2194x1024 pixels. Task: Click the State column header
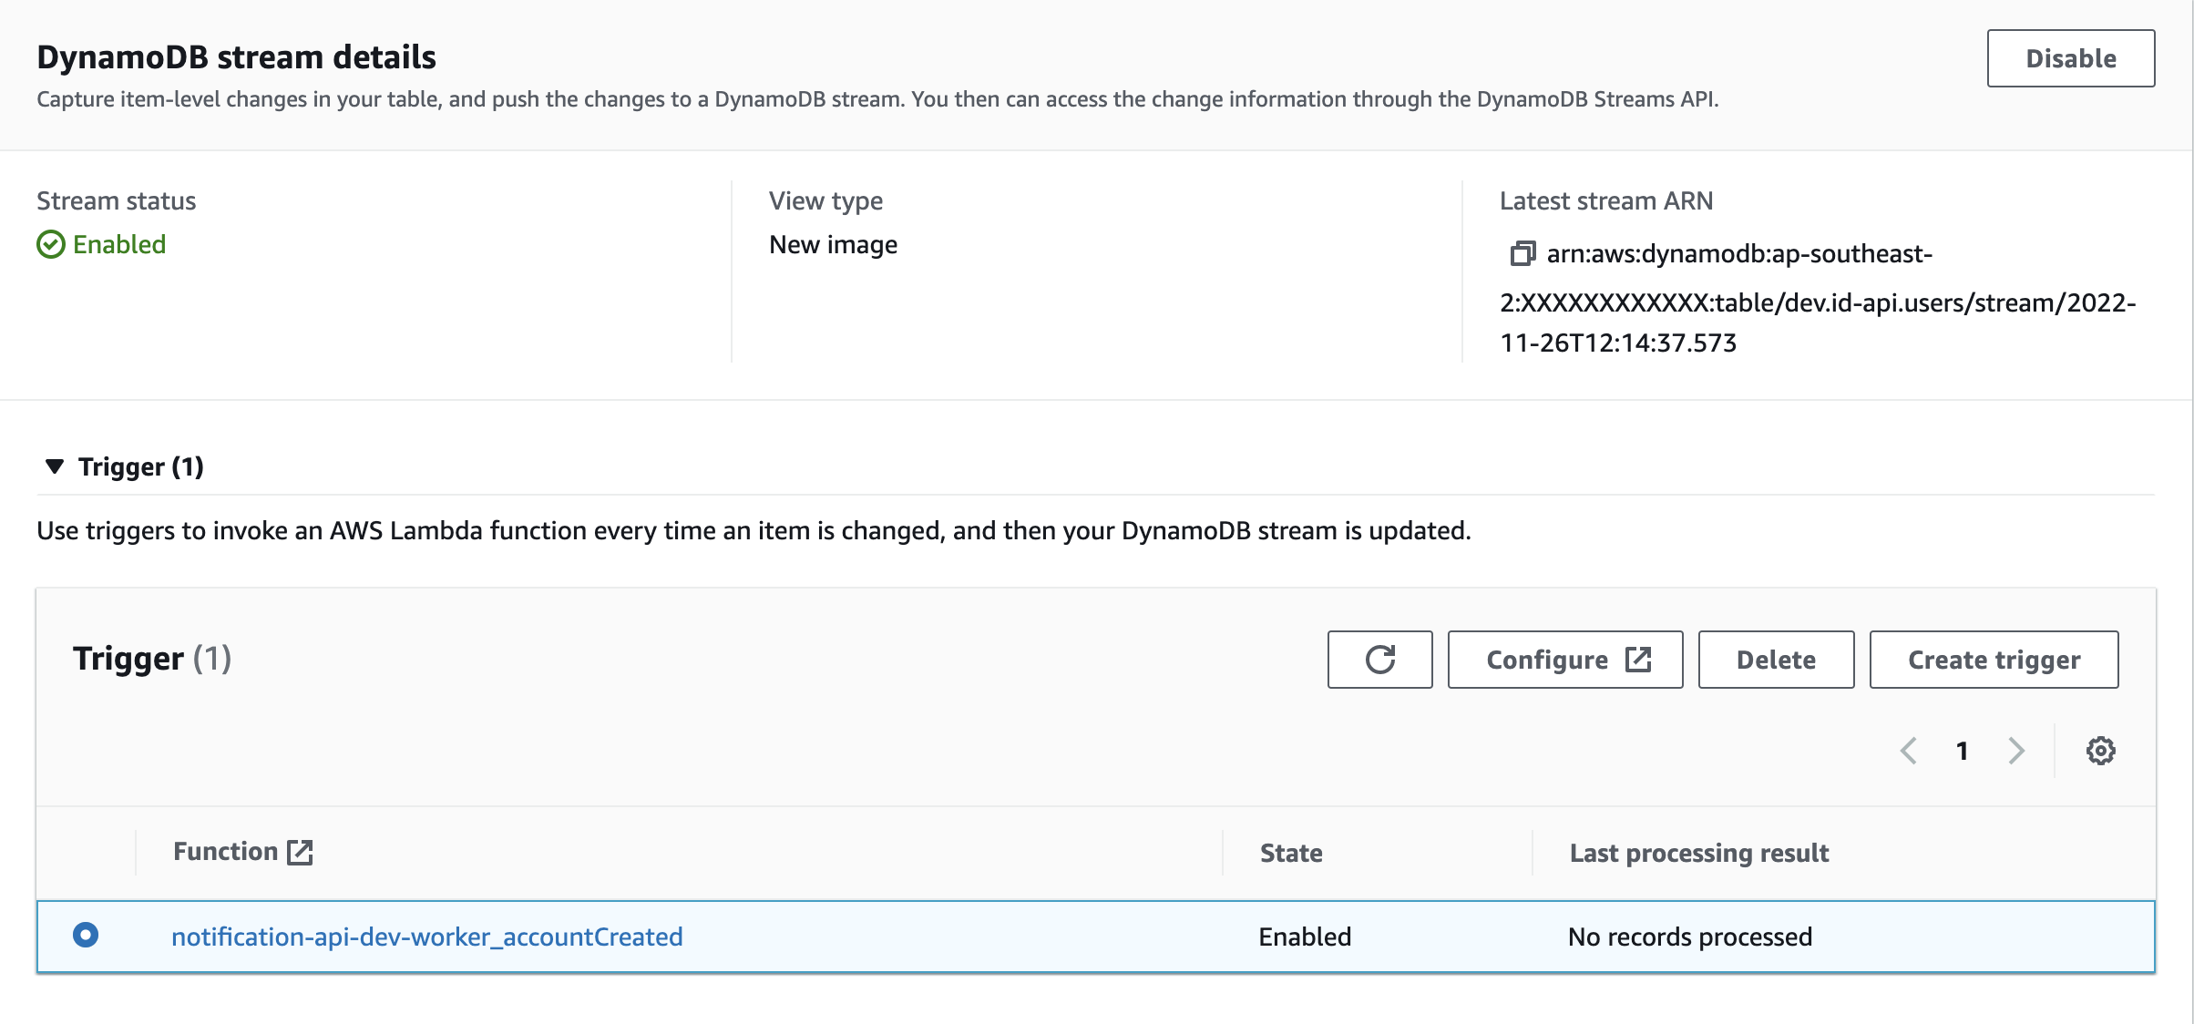pos(1290,853)
